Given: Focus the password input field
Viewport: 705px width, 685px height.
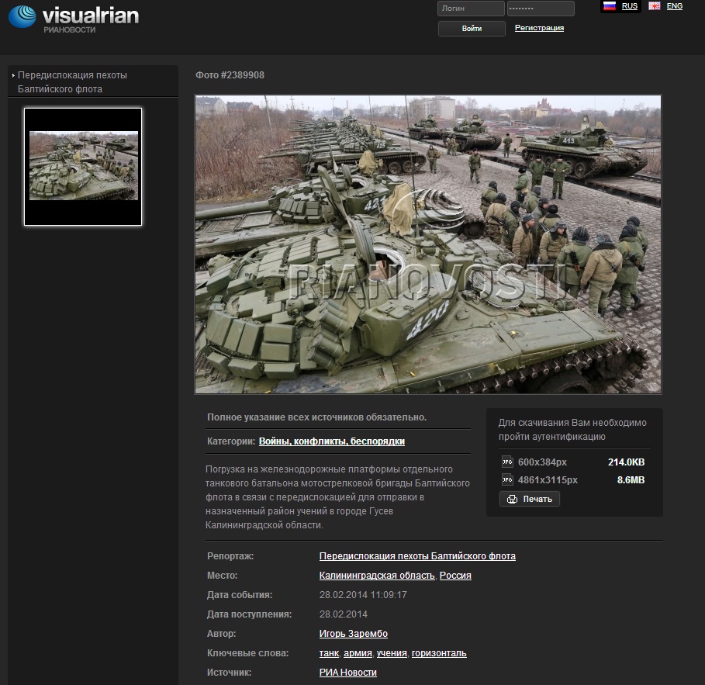Looking at the screenshot, I should tap(541, 9).
